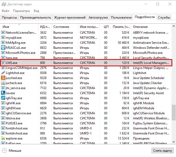The height and width of the screenshot is (157, 176).
Task: Click description Windows Defender notif...
Action: click(151, 48)
